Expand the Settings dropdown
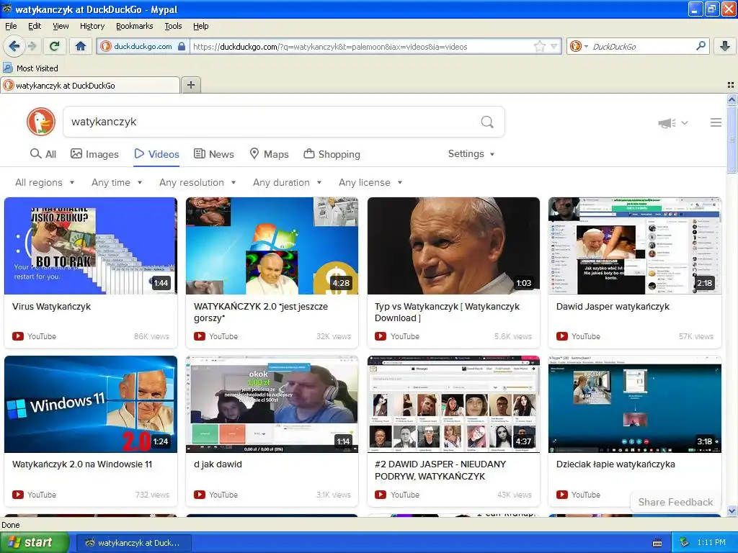738x553 pixels. [x=471, y=154]
